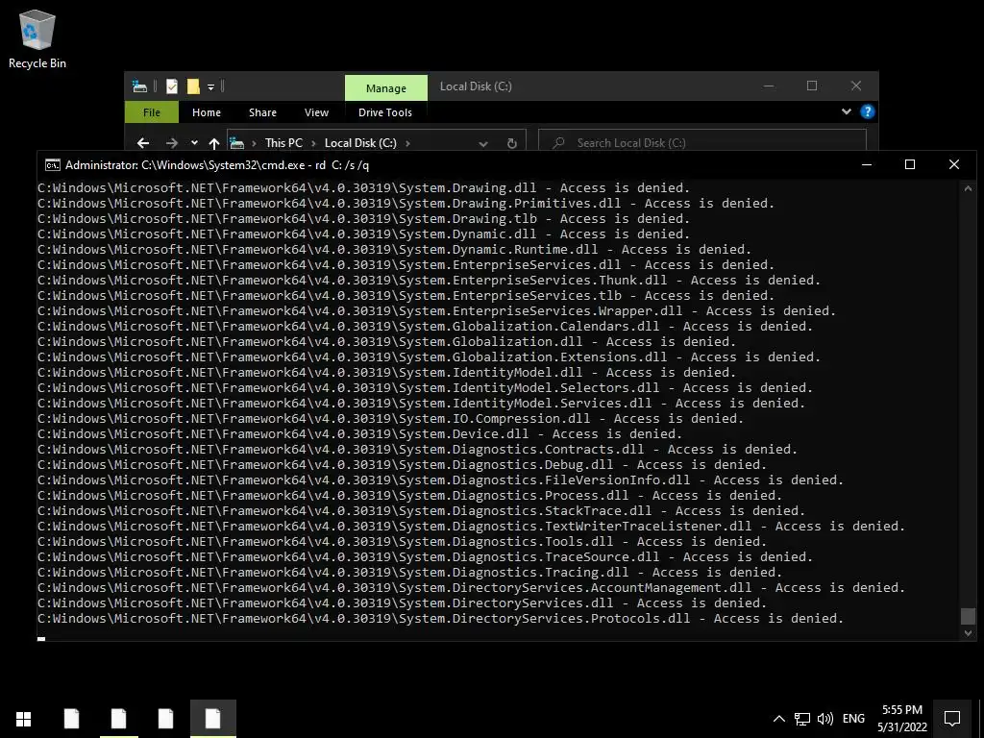Switch to View ribbon tab

(316, 112)
